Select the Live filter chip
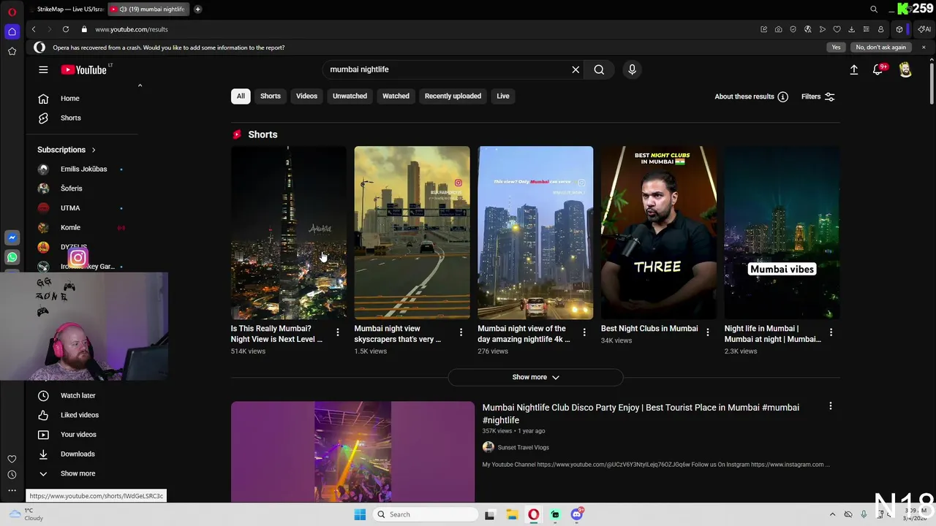 (503, 96)
